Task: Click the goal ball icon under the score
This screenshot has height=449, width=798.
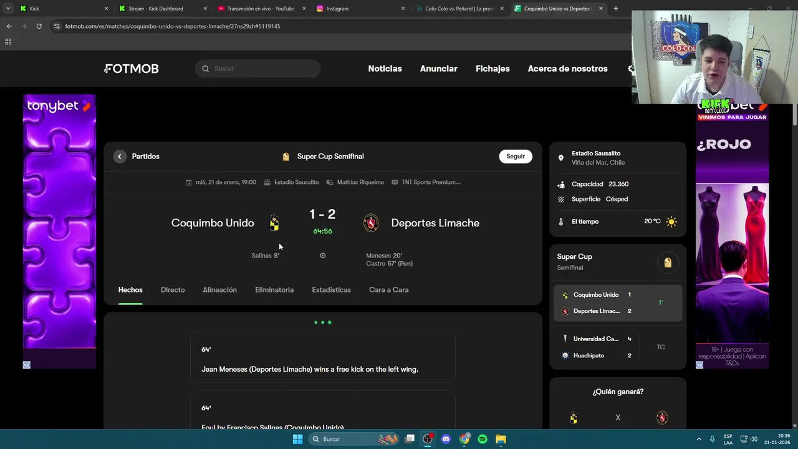Action: point(322,256)
